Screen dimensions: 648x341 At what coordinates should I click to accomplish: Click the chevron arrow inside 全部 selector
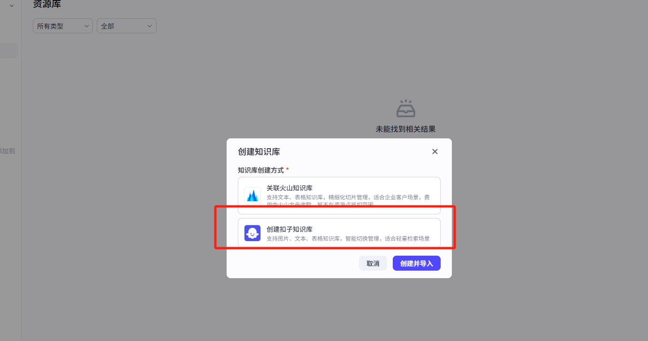pyautogui.click(x=149, y=26)
